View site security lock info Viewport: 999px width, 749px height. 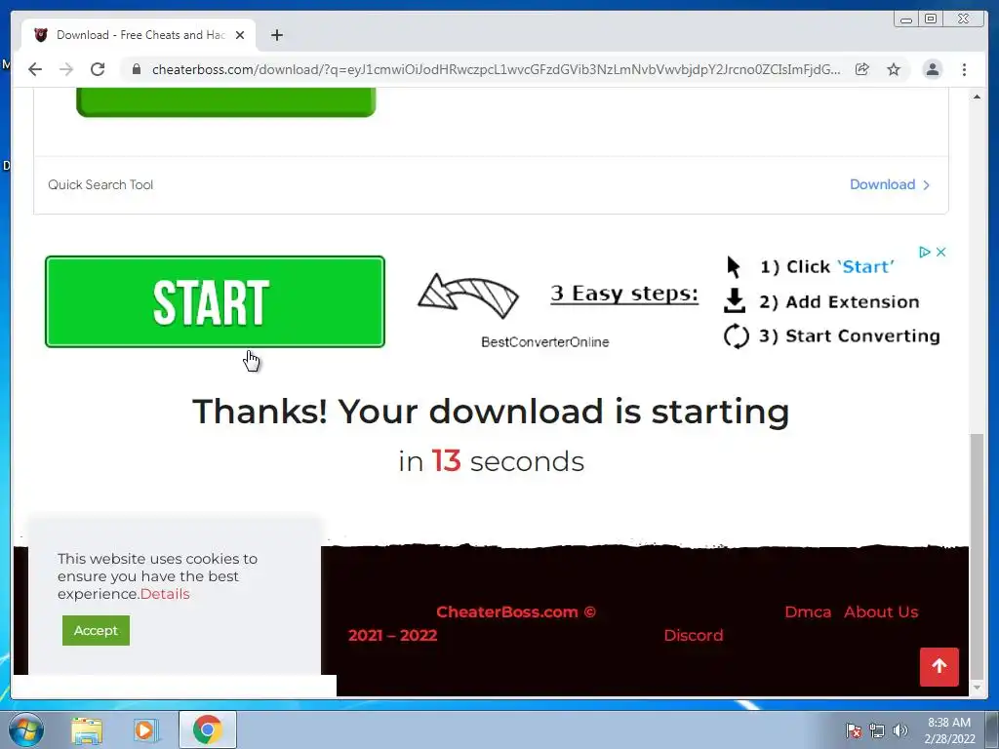point(137,69)
